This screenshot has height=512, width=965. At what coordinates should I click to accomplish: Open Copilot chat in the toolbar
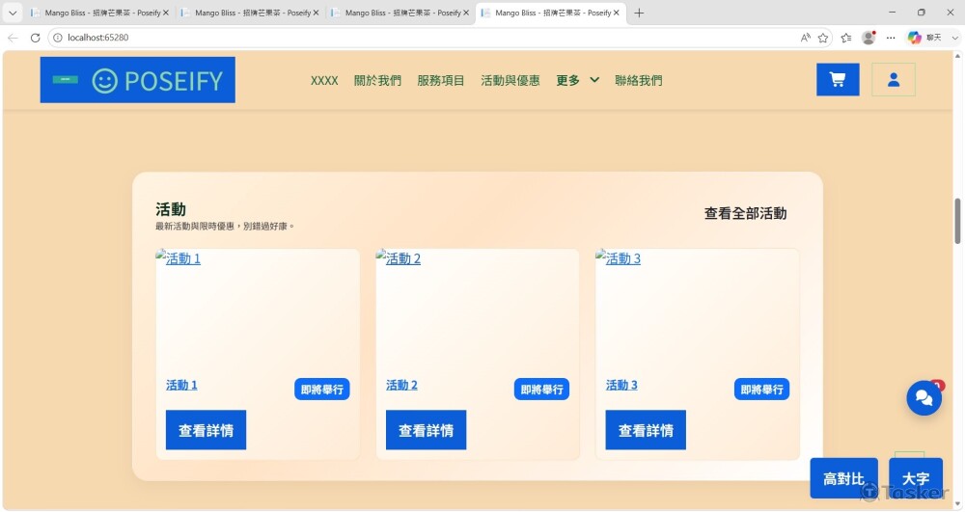[924, 38]
